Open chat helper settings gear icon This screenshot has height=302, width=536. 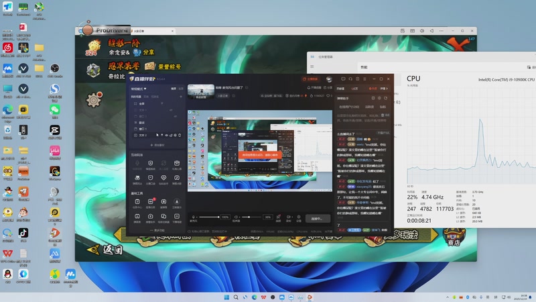tap(379, 98)
